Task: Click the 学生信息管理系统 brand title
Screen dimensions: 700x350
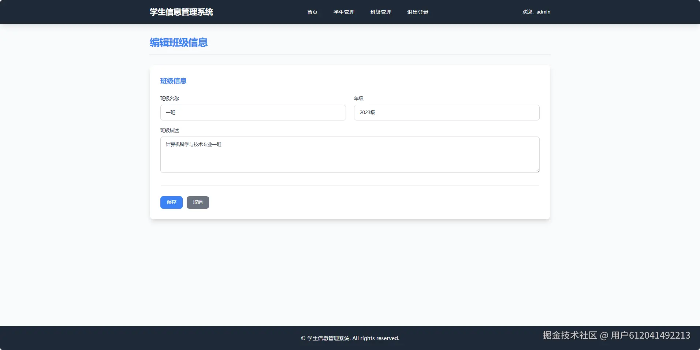Action: 181,12
